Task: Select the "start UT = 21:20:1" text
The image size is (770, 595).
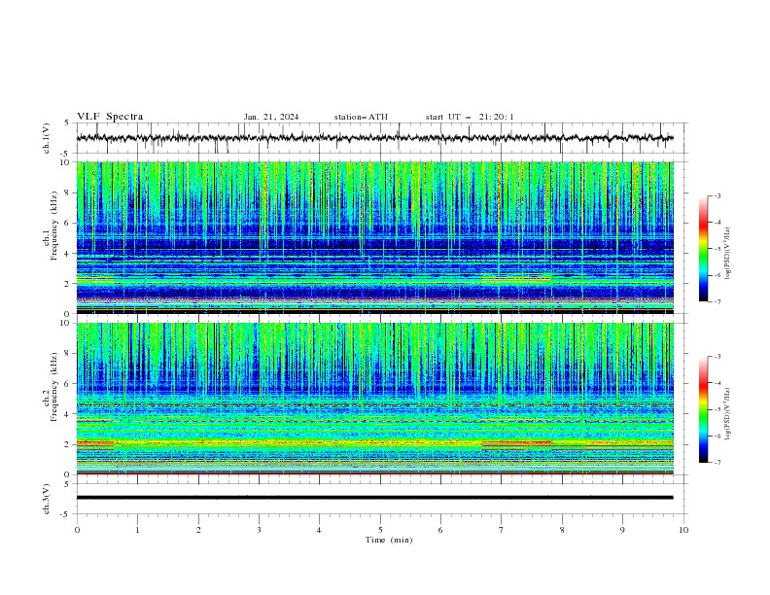Action: coord(470,117)
